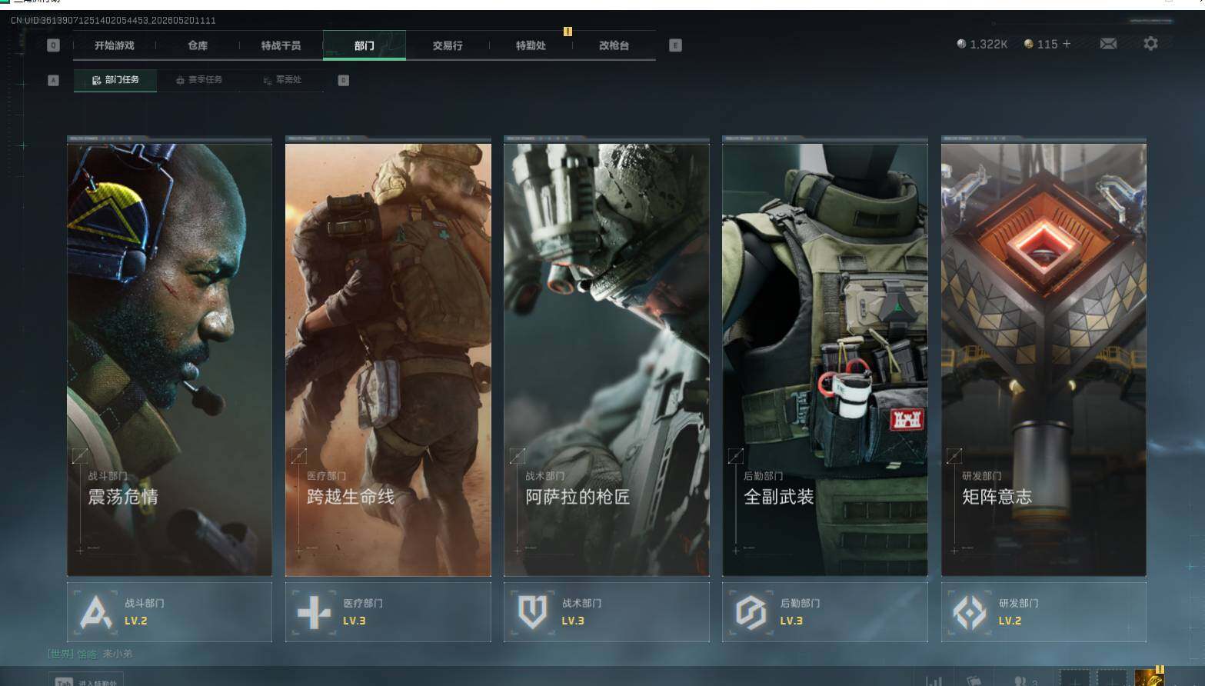
Task: Open the friends icon in bottom bar
Action: coord(1021,681)
